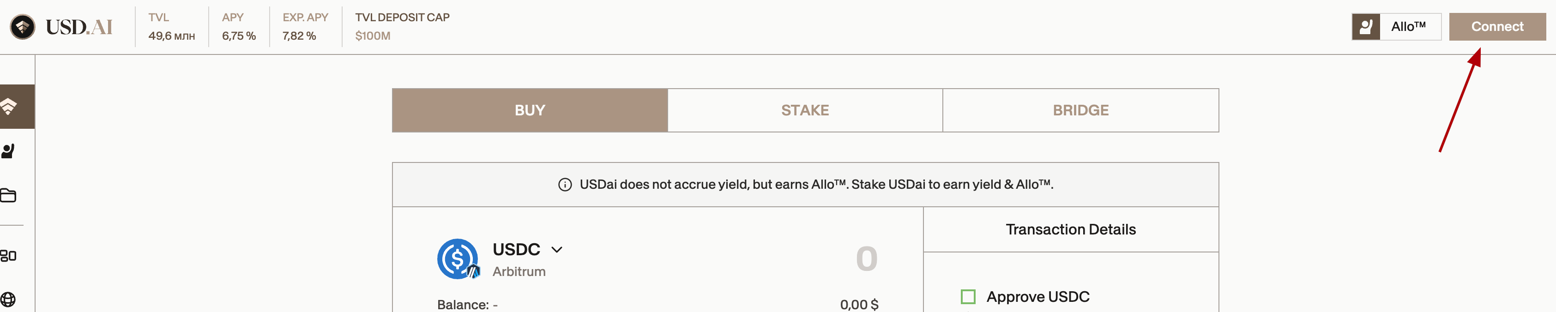
Task: Switch to the BRIDGE tab
Action: click(1080, 110)
